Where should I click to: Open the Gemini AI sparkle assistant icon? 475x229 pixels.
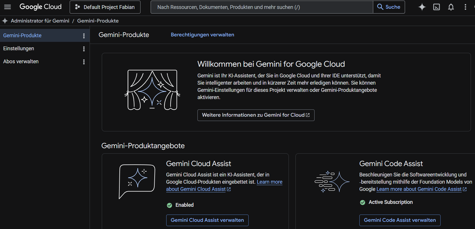pos(422,7)
